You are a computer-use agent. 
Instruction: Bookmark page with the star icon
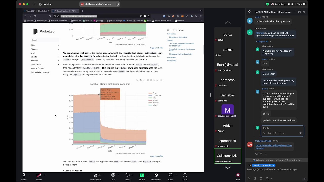[148, 16]
